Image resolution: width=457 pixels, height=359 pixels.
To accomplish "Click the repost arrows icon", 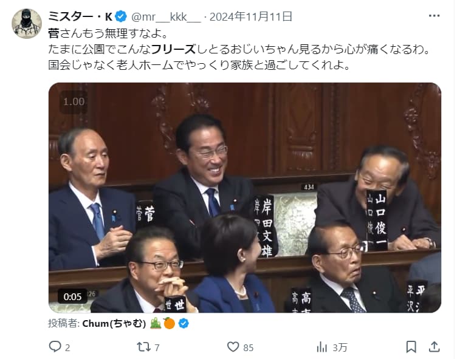I will (143, 347).
